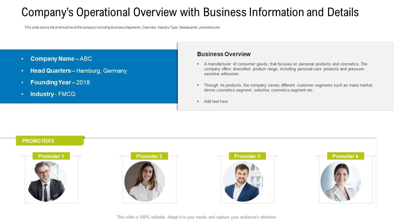Viewport: 394px width, 221px height.
Task: Click the Promoter 4 label
Action: [345, 156]
